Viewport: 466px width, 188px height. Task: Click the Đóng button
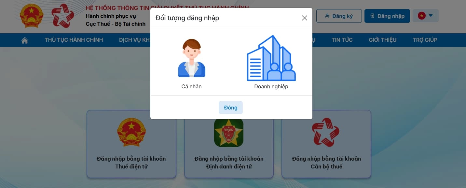[x=231, y=108]
